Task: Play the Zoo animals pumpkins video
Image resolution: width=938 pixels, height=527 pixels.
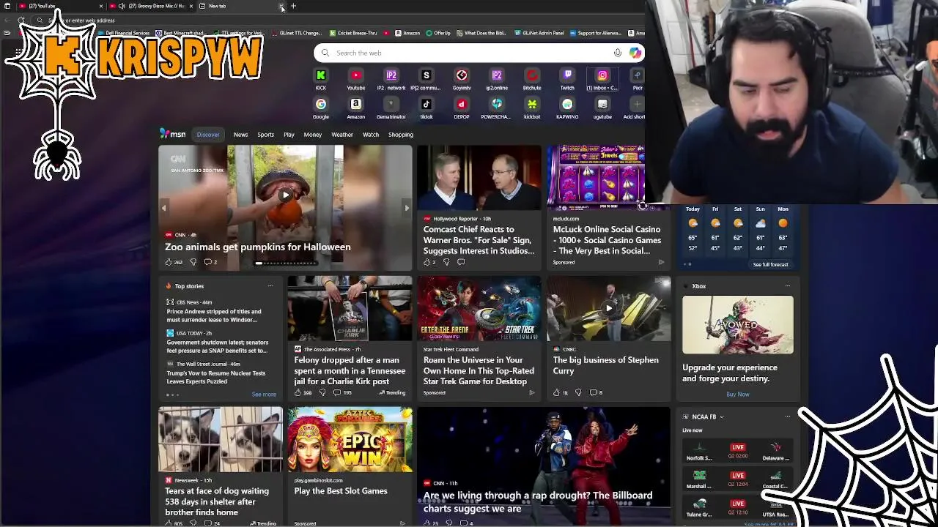Action: click(x=286, y=195)
